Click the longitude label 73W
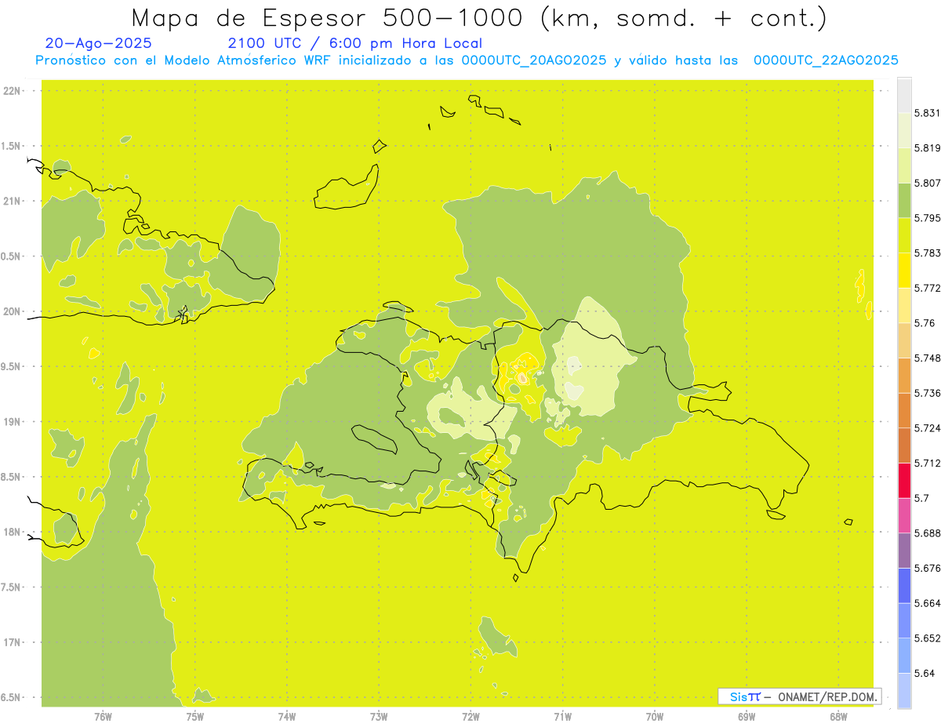941x727 pixels. (x=379, y=716)
